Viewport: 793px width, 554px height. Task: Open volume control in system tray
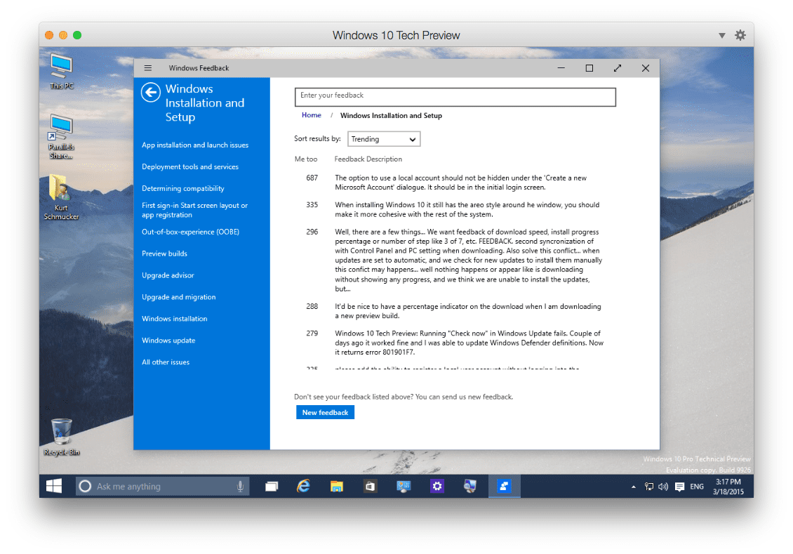pyautogui.click(x=663, y=487)
